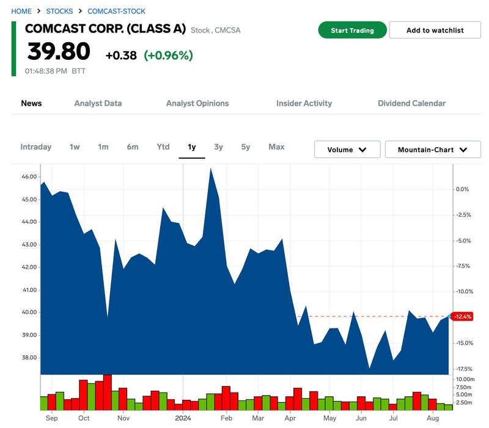The width and height of the screenshot is (489, 428).
Task: Select the 1w chart range
Action: [75, 147]
